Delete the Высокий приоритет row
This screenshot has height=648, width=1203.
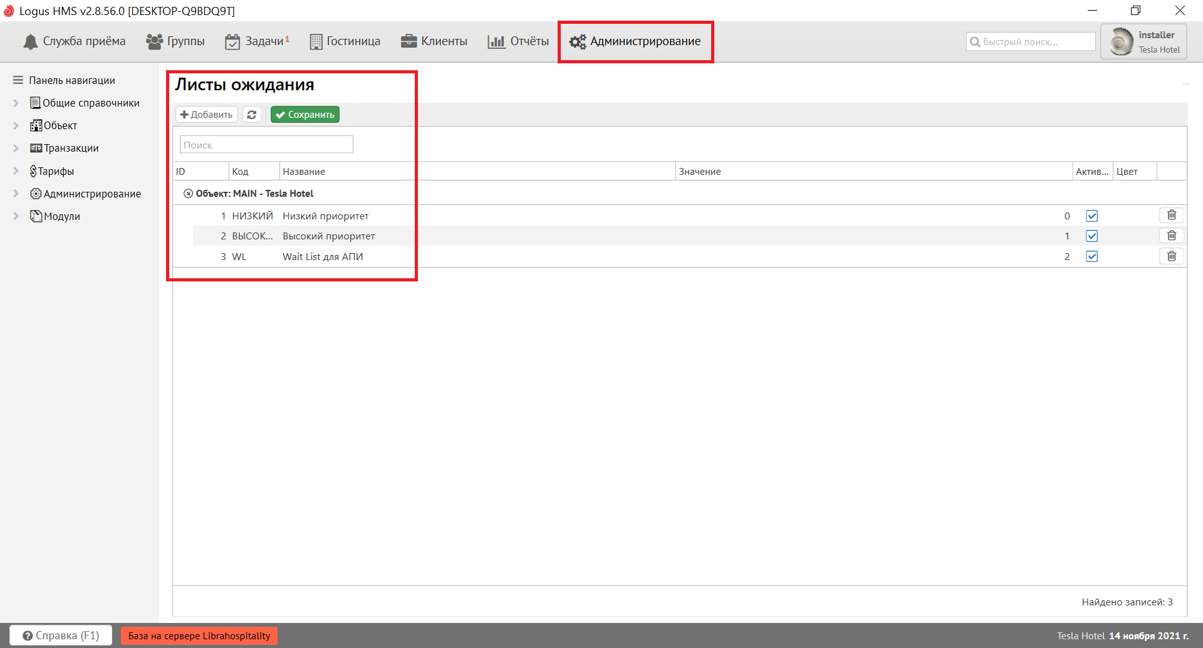(x=1172, y=236)
